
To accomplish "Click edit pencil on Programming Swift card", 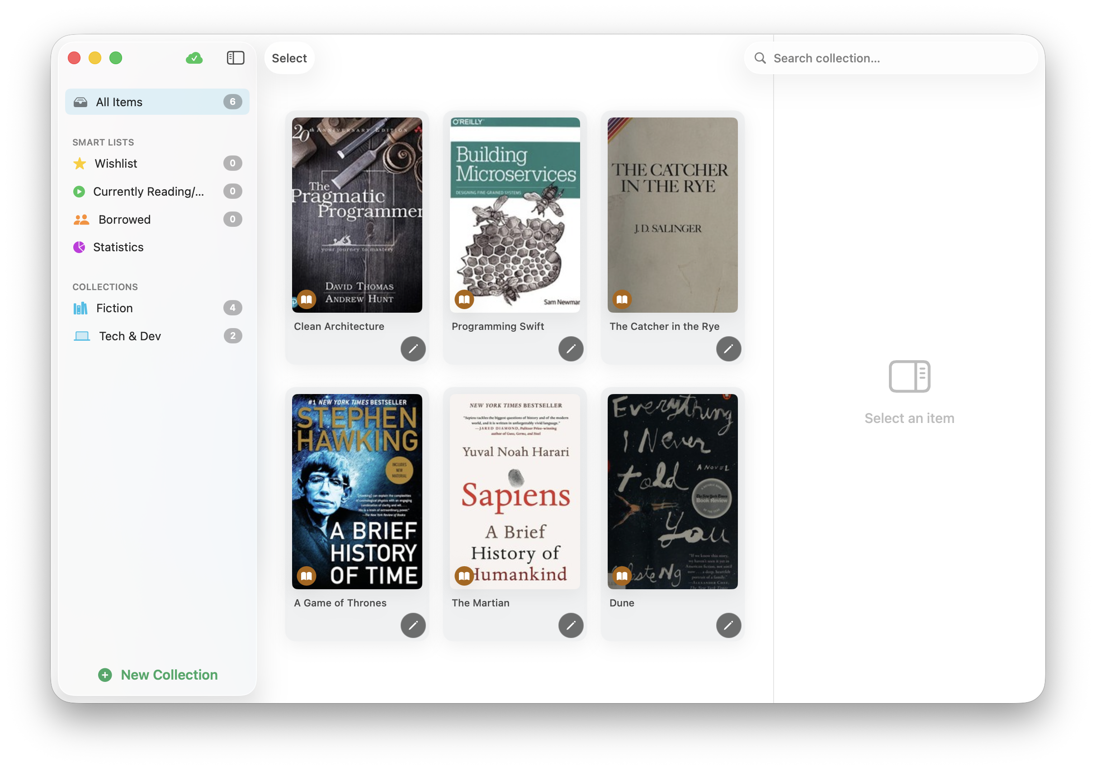I will pyautogui.click(x=571, y=349).
